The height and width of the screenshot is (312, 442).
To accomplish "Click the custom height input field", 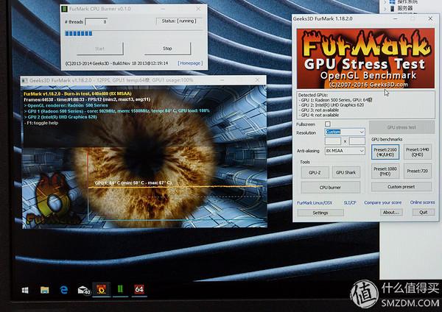I will click(x=357, y=141).
